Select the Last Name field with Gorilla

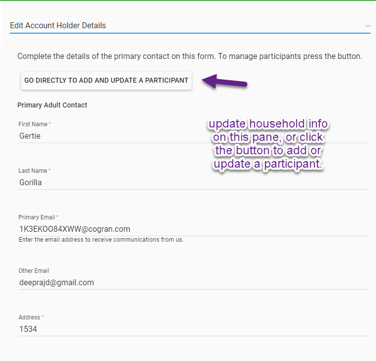click(x=193, y=182)
